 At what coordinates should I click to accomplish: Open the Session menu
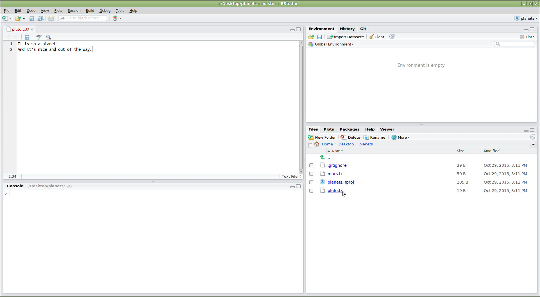74,10
